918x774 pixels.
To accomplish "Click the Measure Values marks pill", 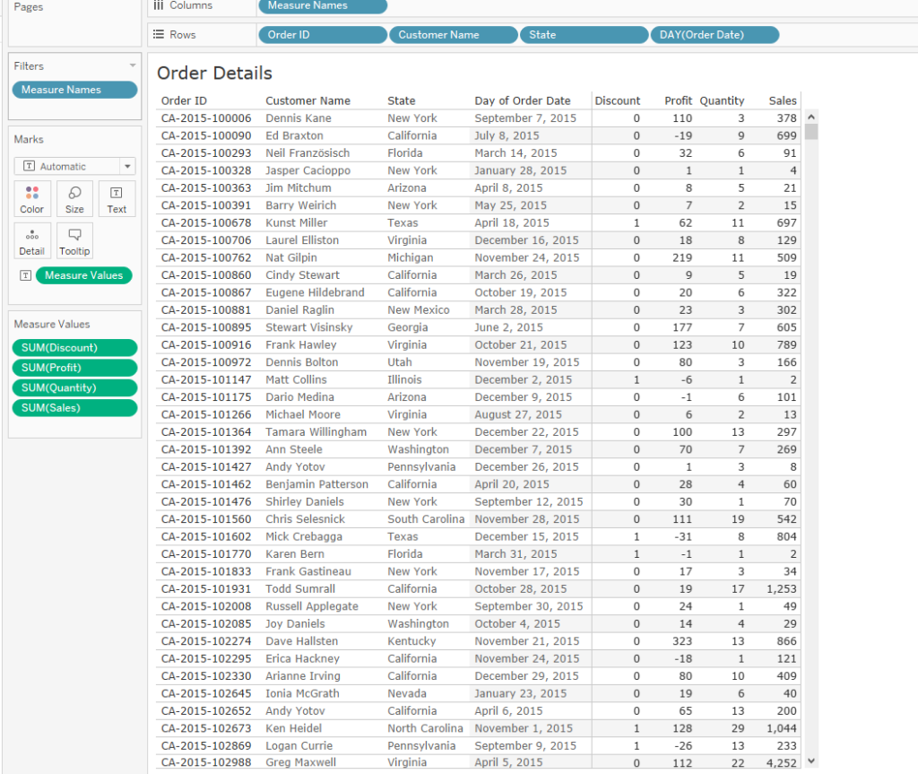I will (x=83, y=275).
